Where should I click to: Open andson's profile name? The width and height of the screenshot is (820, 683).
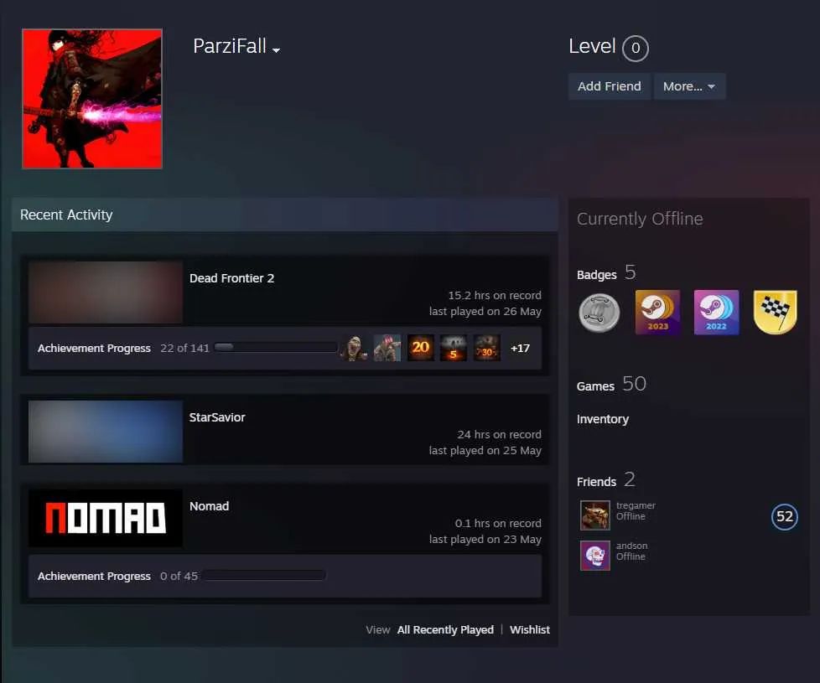[631, 546]
